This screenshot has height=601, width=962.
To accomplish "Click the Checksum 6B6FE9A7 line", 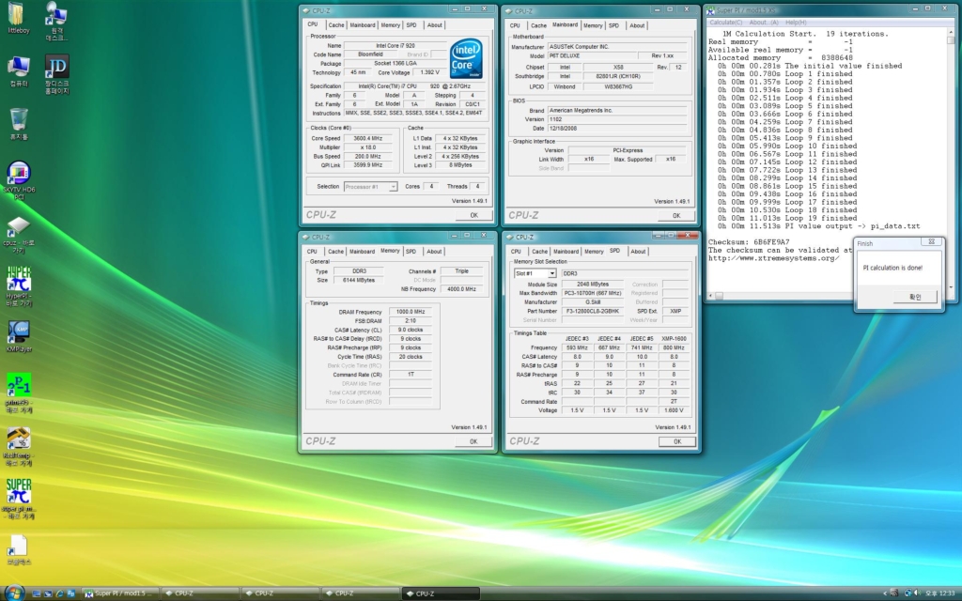I will point(749,242).
